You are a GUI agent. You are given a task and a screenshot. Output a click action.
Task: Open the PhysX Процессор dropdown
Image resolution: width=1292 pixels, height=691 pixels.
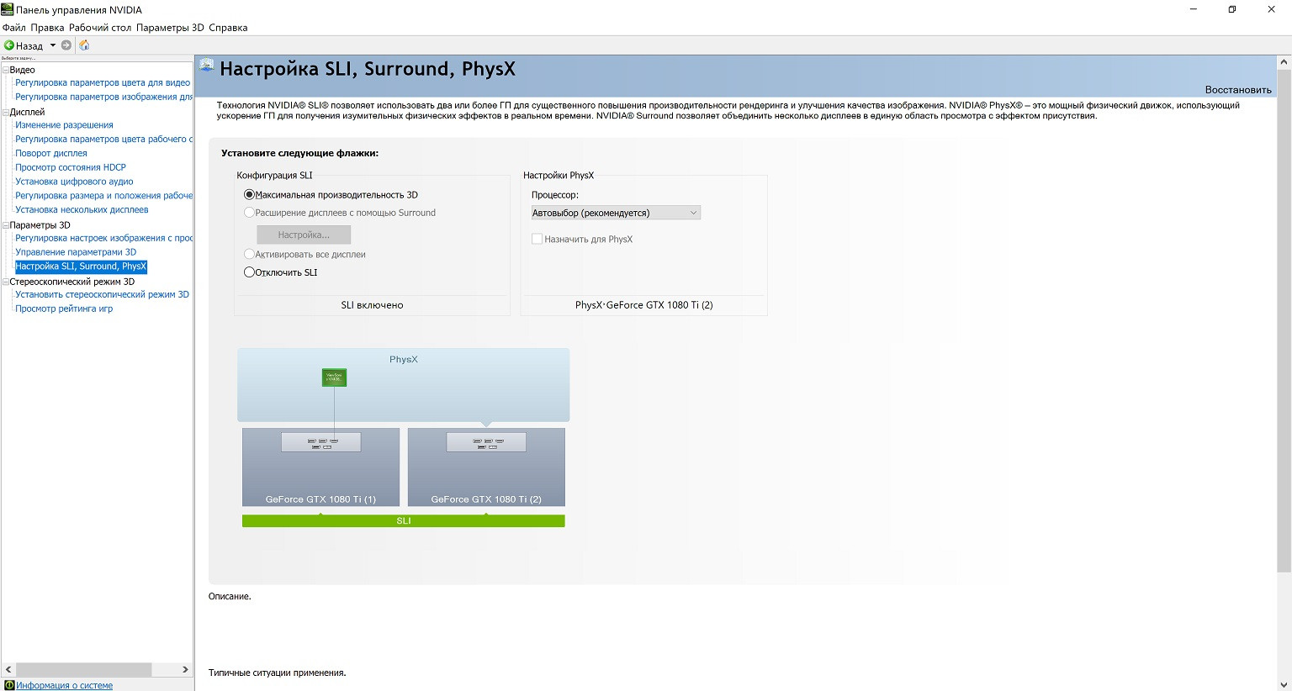[x=616, y=213]
